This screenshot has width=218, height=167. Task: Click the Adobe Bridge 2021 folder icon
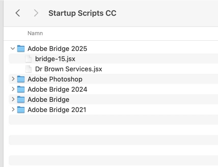click(x=21, y=110)
